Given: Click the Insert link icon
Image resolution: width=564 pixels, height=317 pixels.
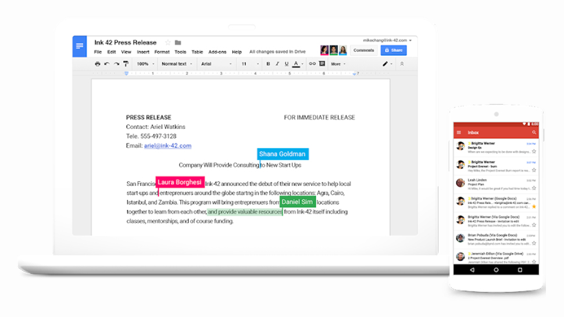Looking at the screenshot, I should (x=312, y=64).
